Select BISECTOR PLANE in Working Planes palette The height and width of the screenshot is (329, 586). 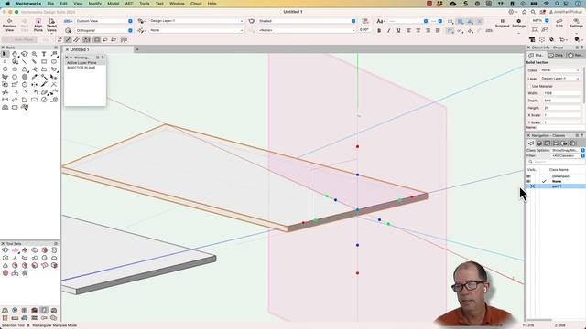pos(85,68)
